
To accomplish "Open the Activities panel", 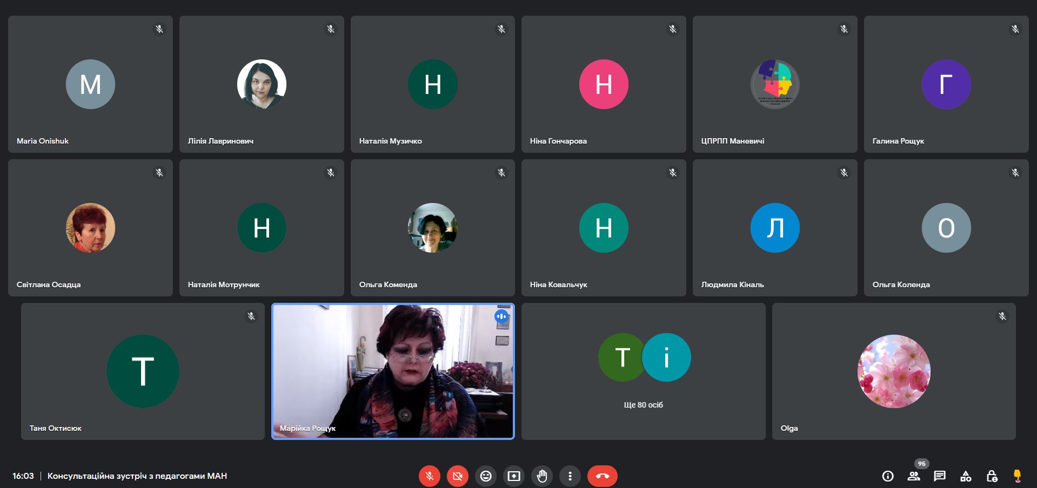I will click(966, 476).
